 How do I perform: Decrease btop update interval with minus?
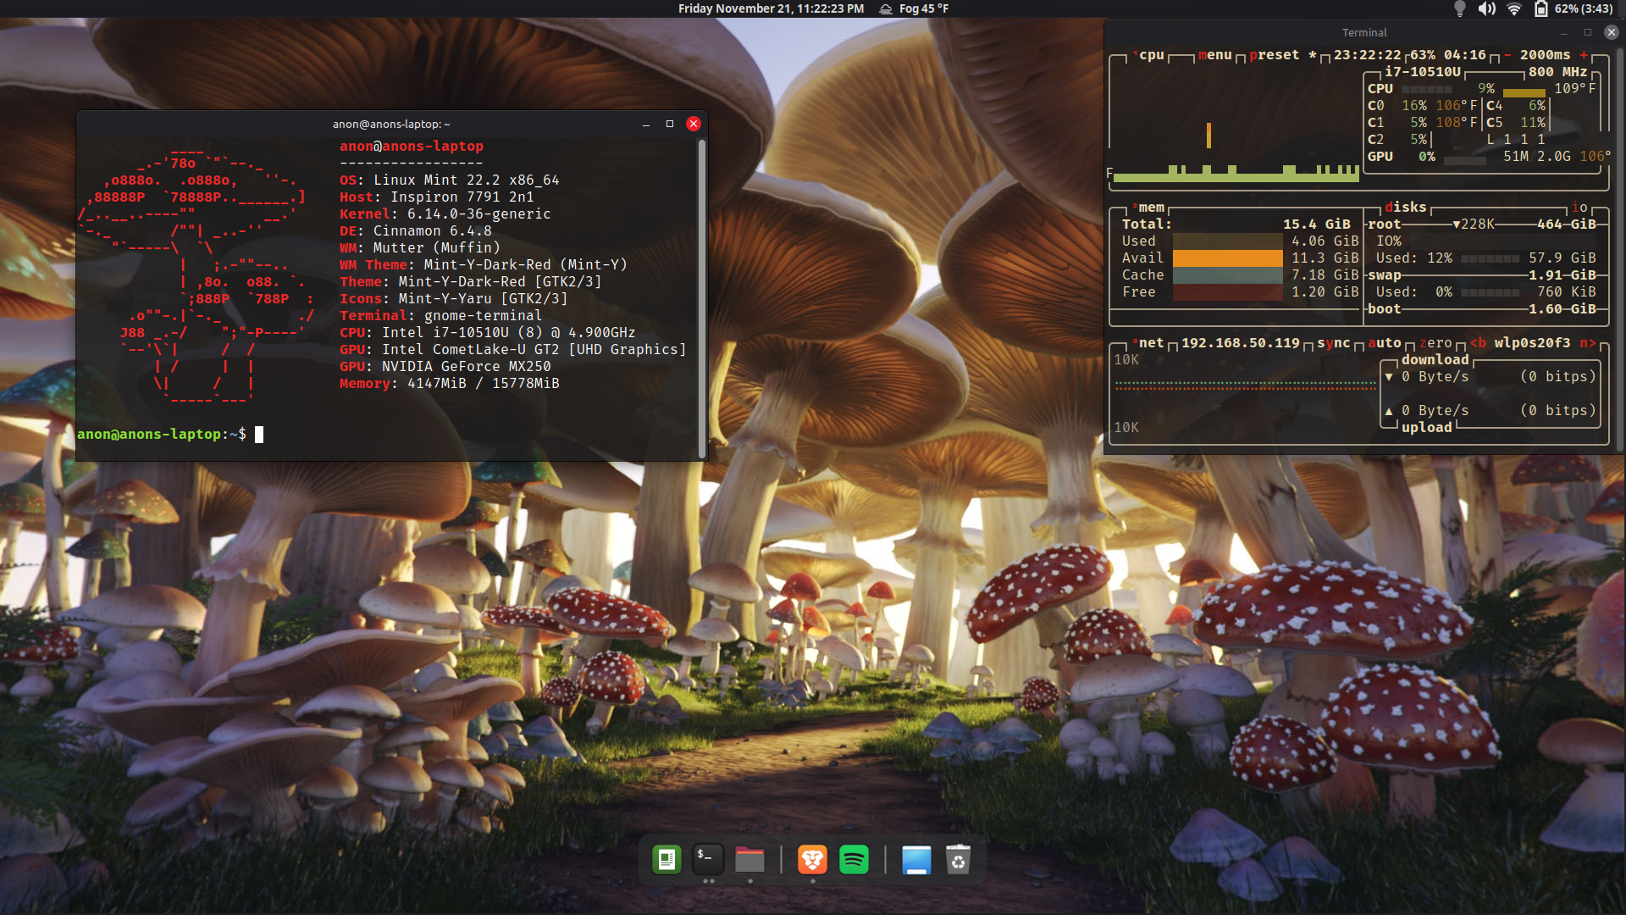click(x=1507, y=55)
